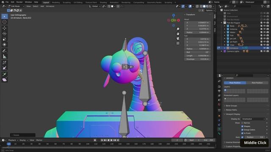271x152 pixels.
Task: Select the Scale tool
Action: point(5,39)
